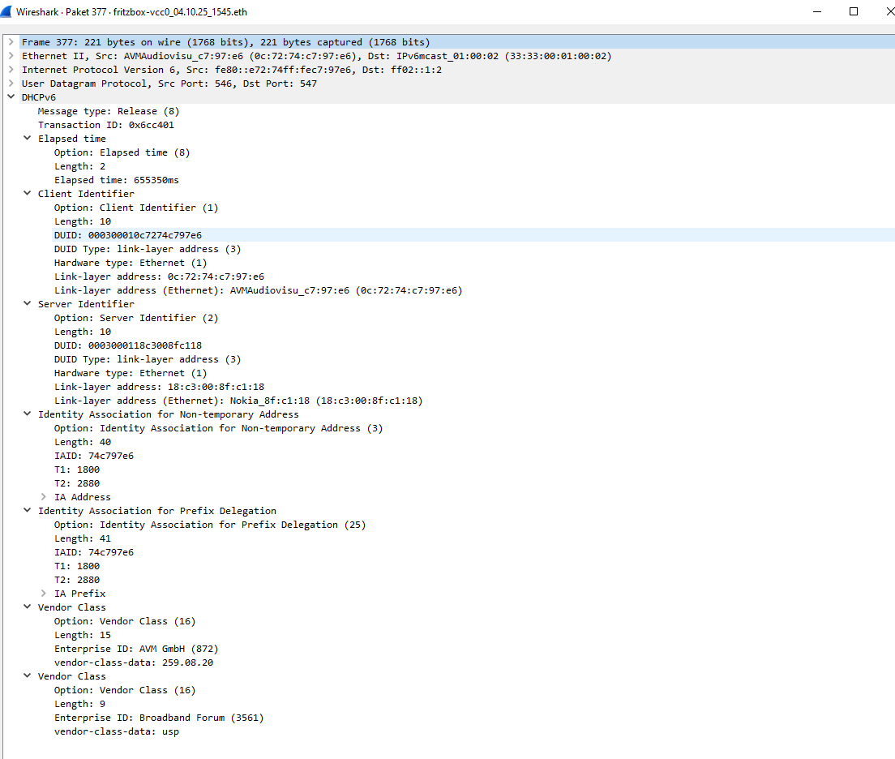Select Link-layer address: 18:c3:00:8f:c1:18

[x=159, y=387]
